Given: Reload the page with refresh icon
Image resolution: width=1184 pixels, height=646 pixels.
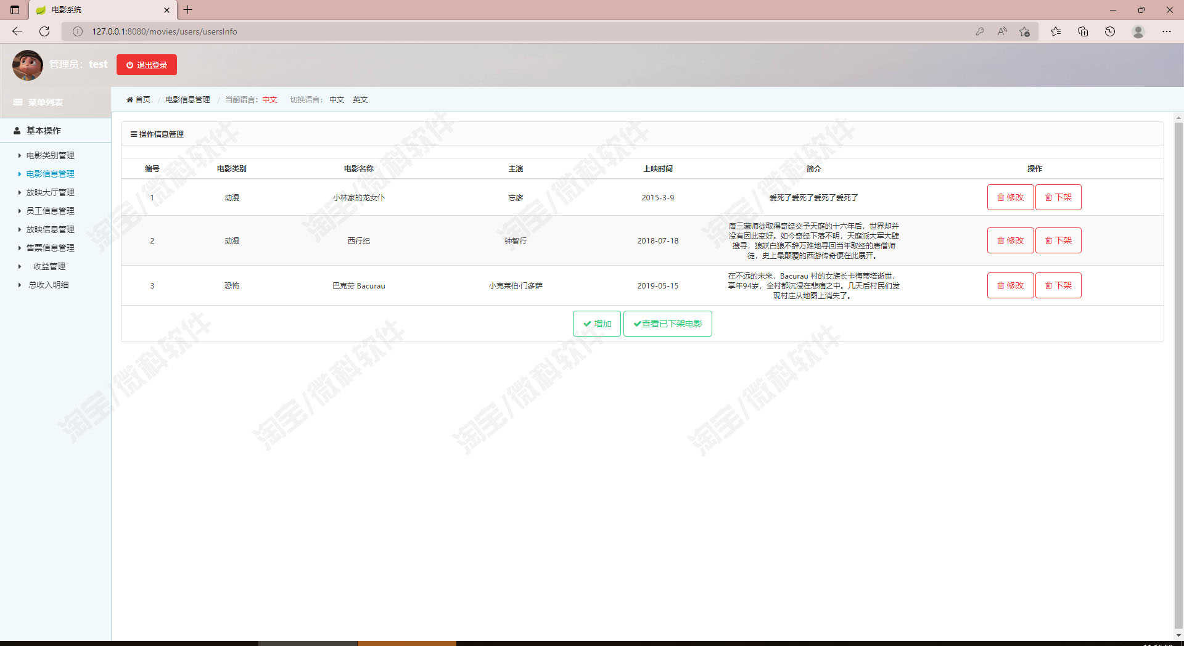Looking at the screenshot, I should click(44, 31).
